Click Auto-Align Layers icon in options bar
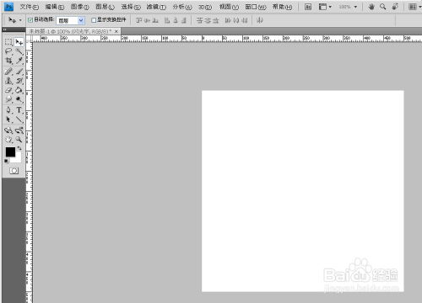The height and width of the screenshot is (303, 422). click(260, 20)
